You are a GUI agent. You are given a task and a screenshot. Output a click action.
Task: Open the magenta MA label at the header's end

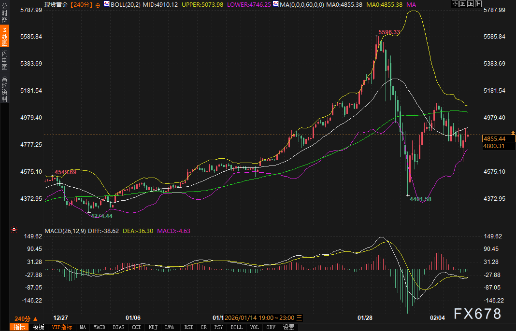tap(411, 4)
